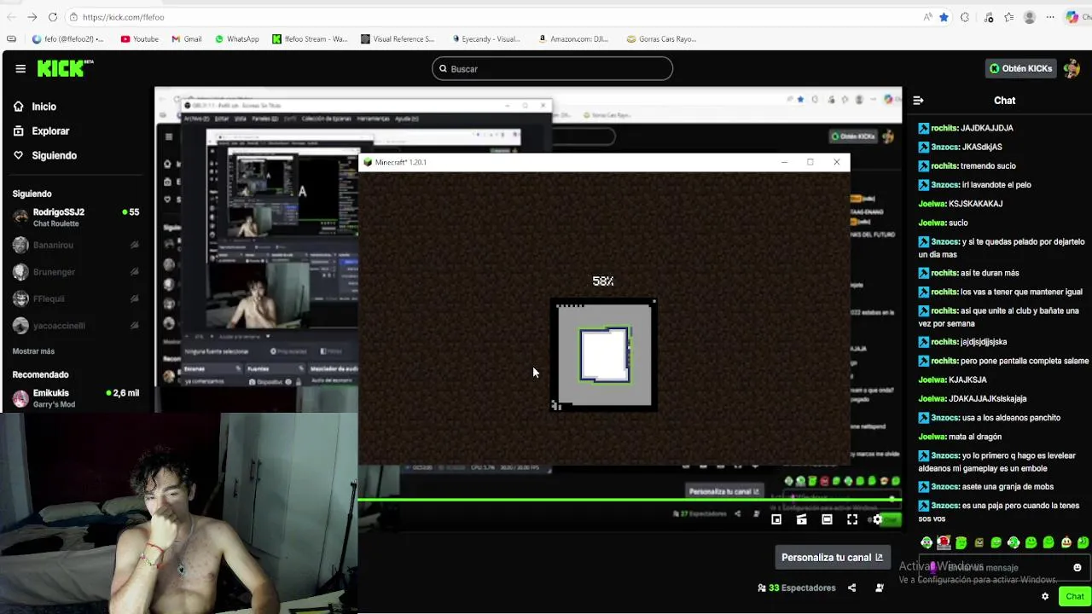Image resolution: width=1092 pixels, height=614 pixels.
Task: Go to Inicio in sidebar
Action: (x=35, y=107)
